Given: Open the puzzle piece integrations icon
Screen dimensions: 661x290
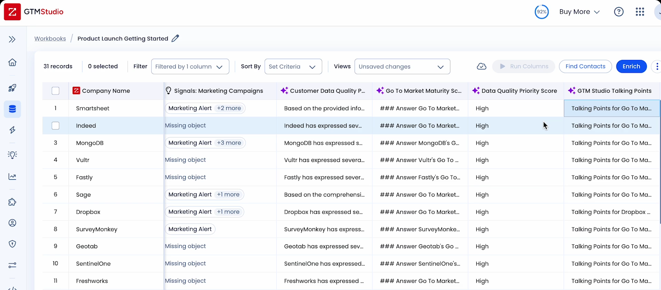Looking at the screenshot, I should 12,202.
